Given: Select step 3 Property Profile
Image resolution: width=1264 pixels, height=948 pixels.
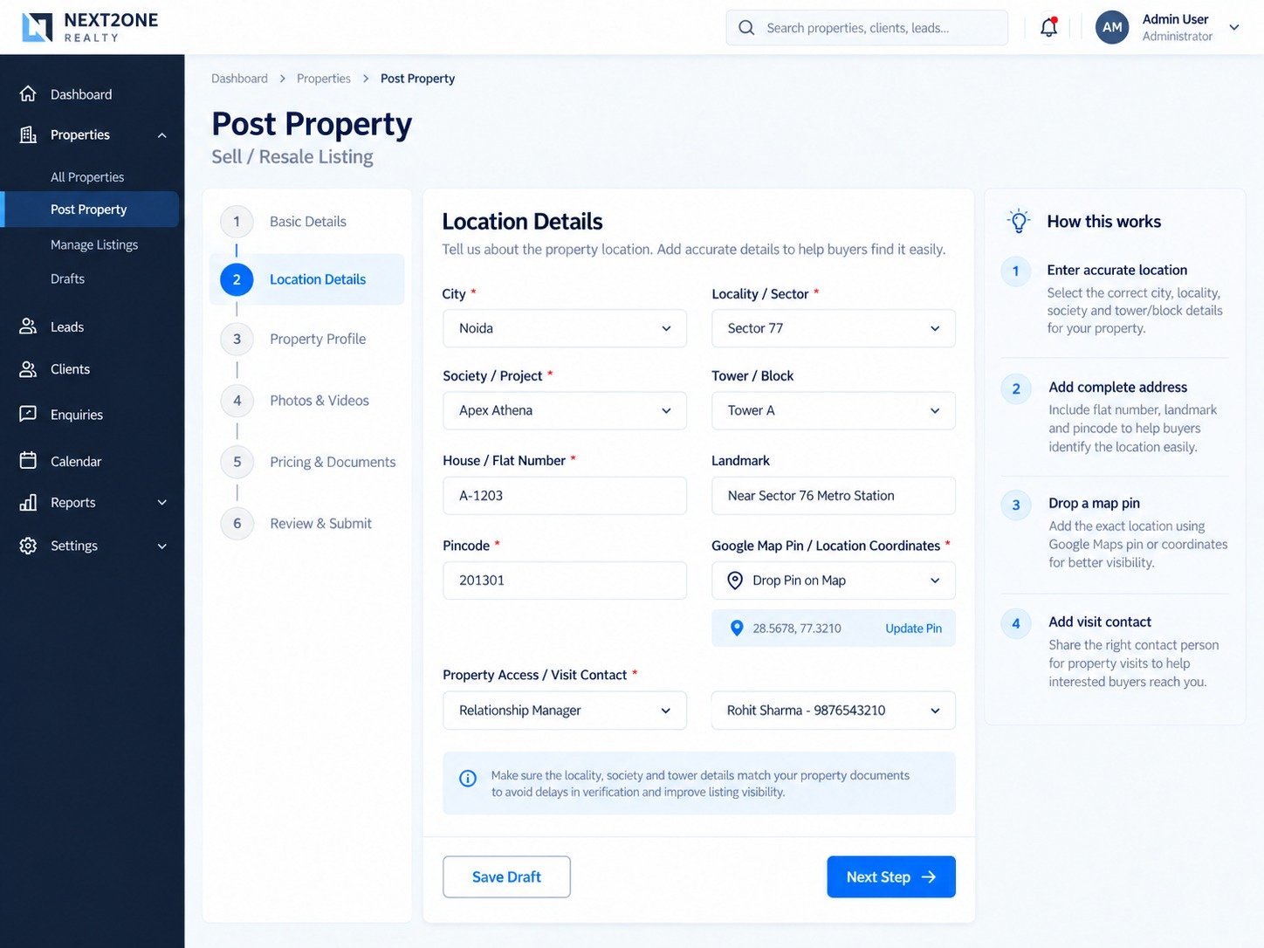Looking at the screenshot, I should (306, 339).
